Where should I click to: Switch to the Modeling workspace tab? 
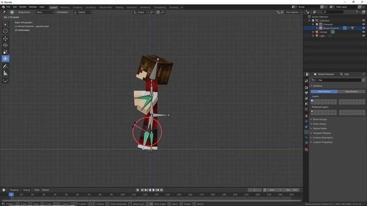(65, 7)
